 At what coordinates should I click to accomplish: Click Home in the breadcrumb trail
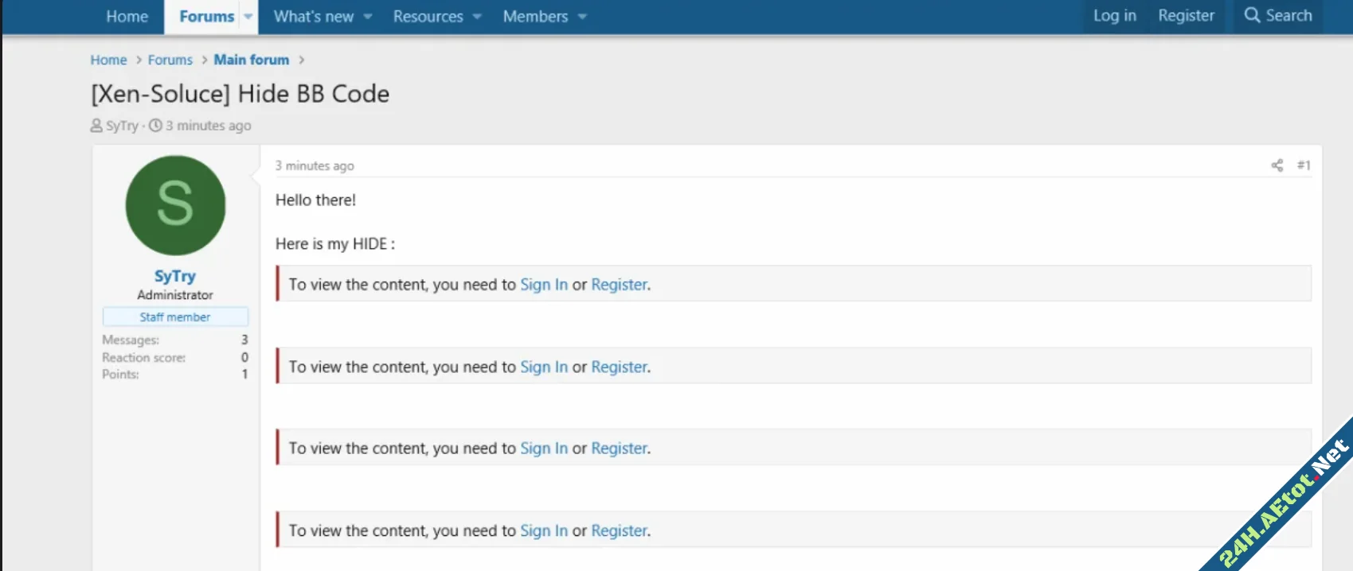[108, 60]
